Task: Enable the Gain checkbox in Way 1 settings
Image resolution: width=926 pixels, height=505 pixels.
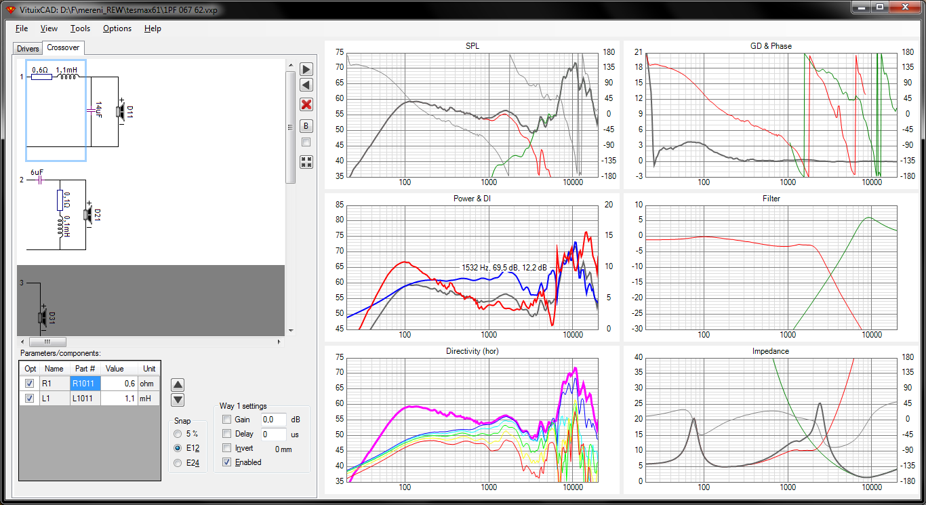Action: click(x=226, y=420)
